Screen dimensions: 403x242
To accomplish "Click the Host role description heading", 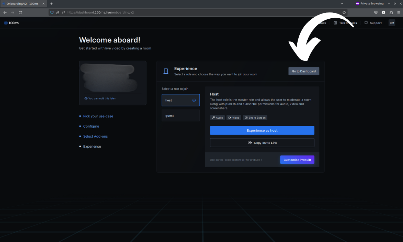I will (x=214, y=94).
